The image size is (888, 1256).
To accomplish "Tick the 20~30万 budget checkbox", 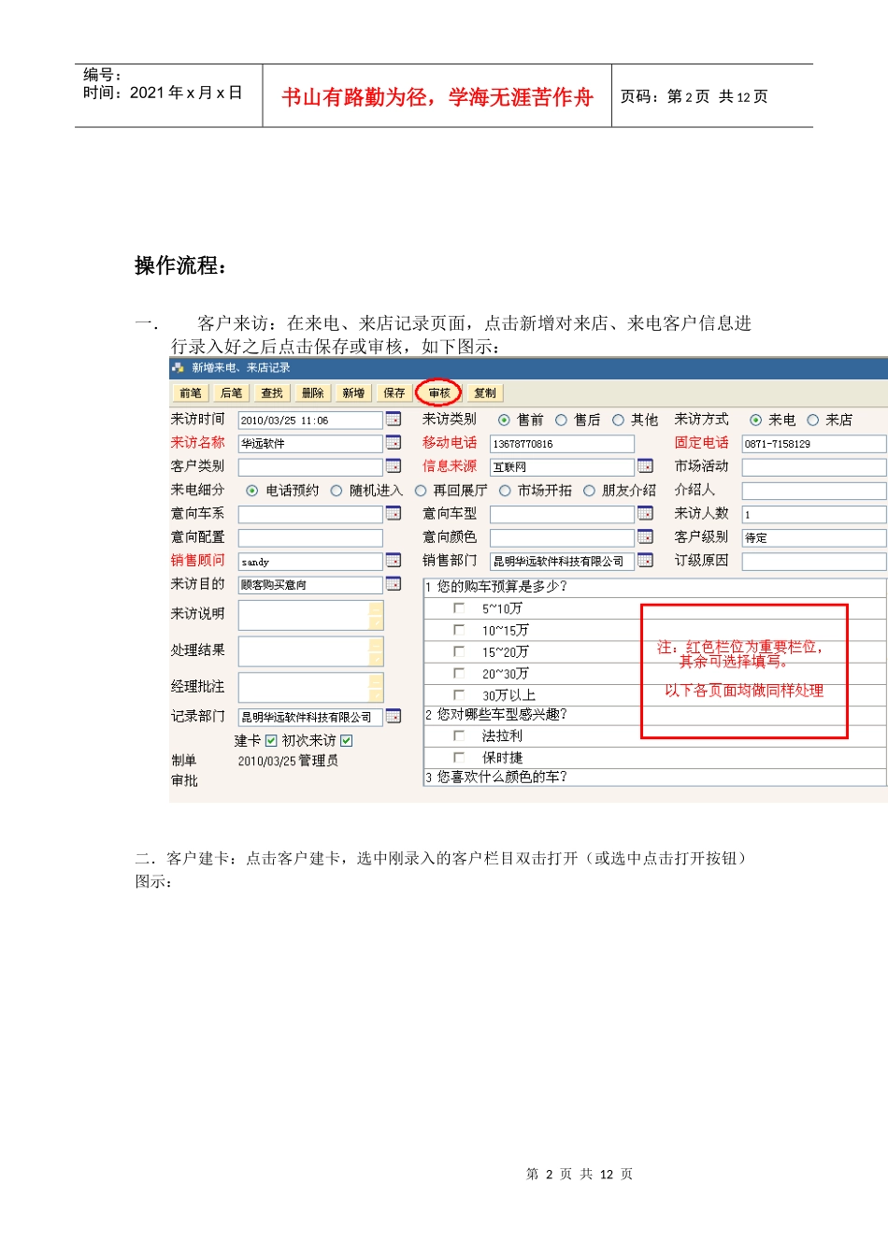I will pyautogui.click(x=459, y=673).
